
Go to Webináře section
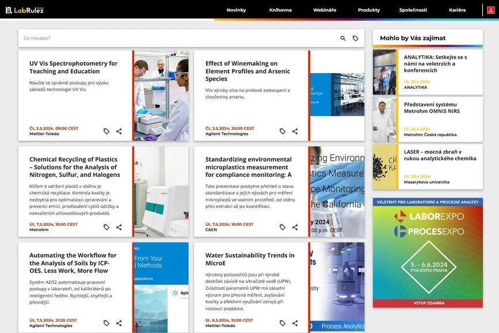tap(325, 10)
